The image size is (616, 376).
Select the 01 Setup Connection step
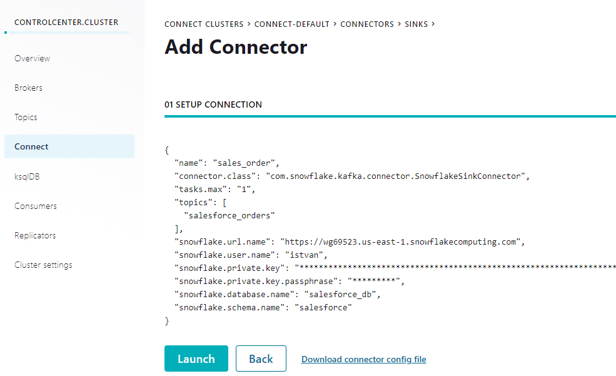point(213,104)
